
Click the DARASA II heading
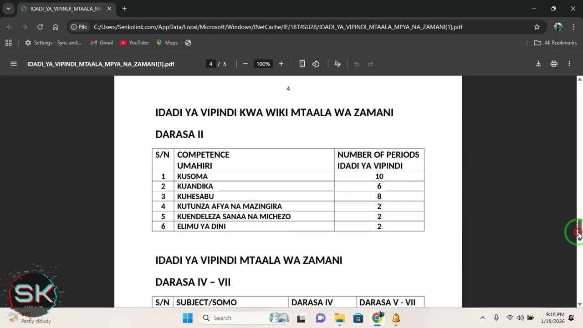179,134
